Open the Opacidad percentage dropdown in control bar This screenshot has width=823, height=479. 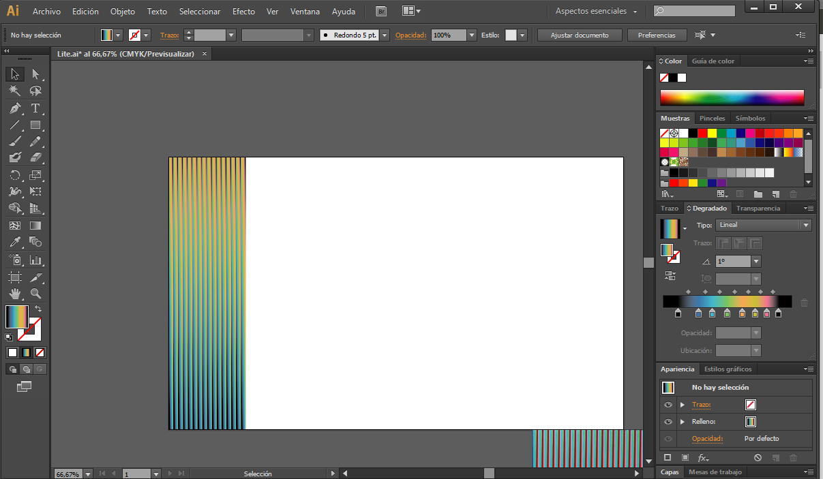(472, 35)
